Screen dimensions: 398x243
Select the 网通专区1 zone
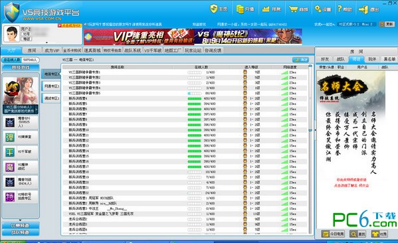click(51, 86)
